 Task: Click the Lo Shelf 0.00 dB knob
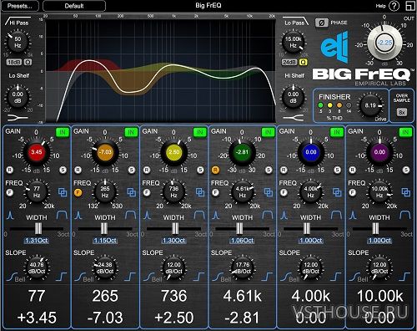[18, 97]
